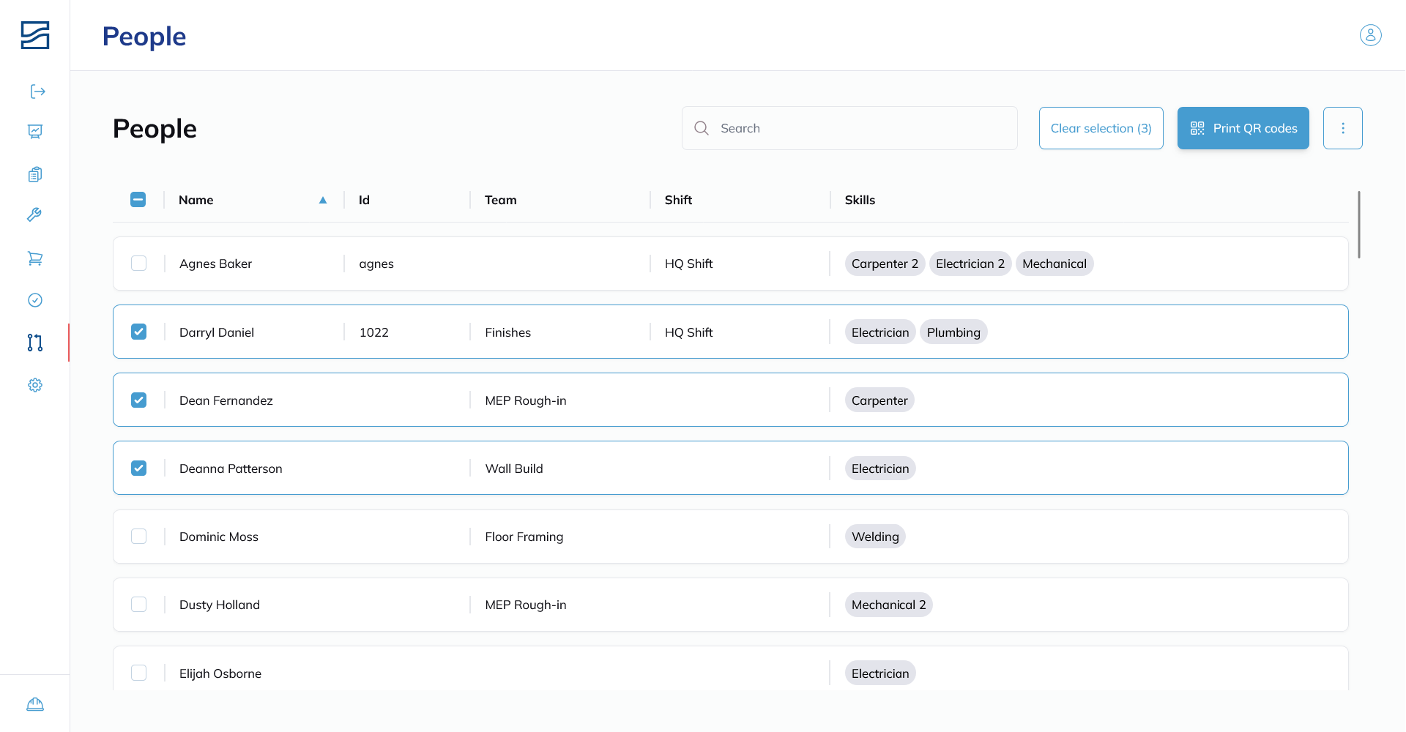Open the shopping cart icon

[x=35, y=258]
